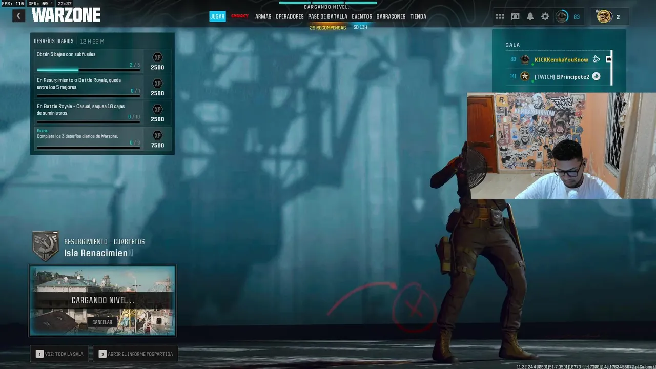Viewport: 656px width, 369px height.
Task: Open the EVENTOS tab
Action: 362,17
